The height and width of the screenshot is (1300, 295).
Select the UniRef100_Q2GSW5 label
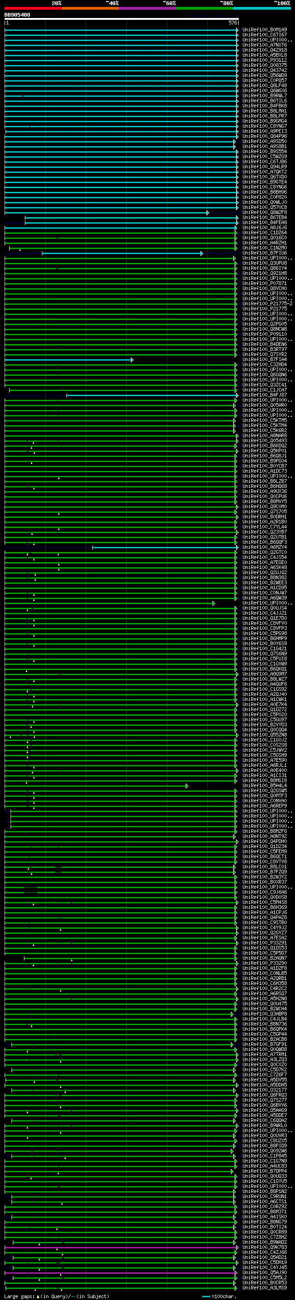[264, 790]
